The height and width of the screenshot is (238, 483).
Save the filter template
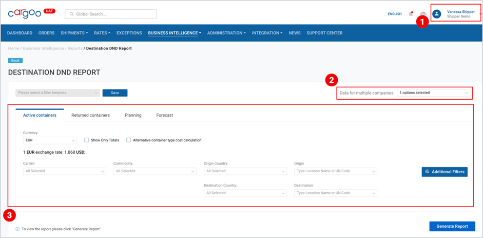(x=115, y=93)
